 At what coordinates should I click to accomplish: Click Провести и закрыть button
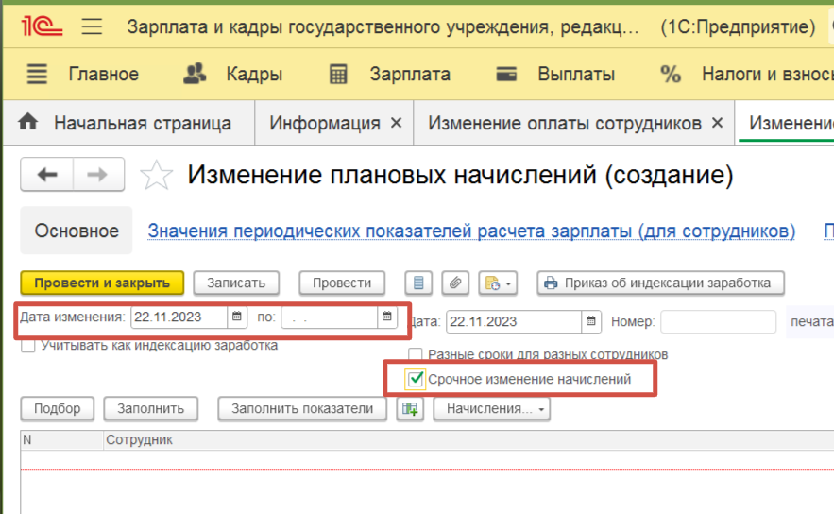[102, 283]
